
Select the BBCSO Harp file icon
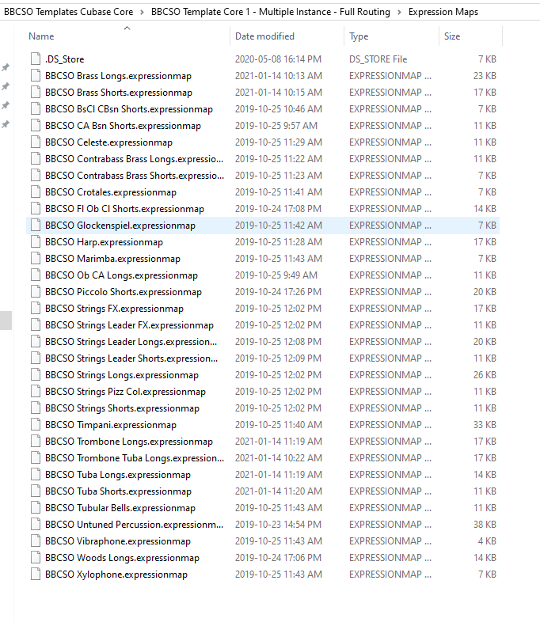coord(36,242)
